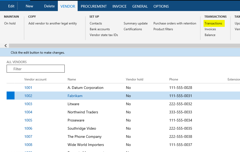Open the highlighted Transactions link
240x152 pixels.
click(x=213, y=23)
